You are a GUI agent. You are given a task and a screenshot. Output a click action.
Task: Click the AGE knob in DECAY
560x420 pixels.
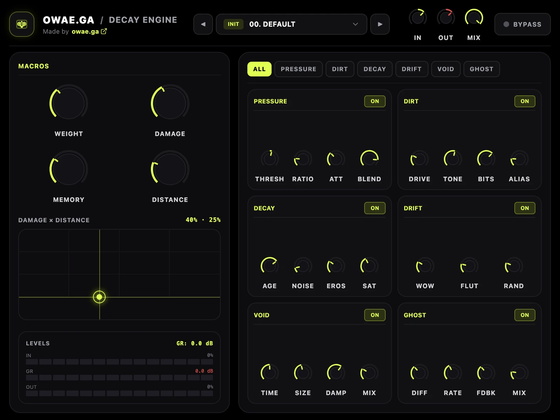[269, 266]
